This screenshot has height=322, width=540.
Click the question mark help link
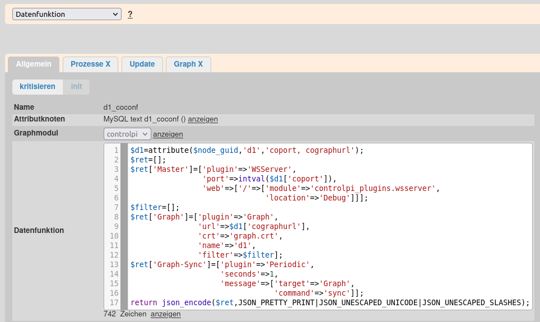coord(130,15)
